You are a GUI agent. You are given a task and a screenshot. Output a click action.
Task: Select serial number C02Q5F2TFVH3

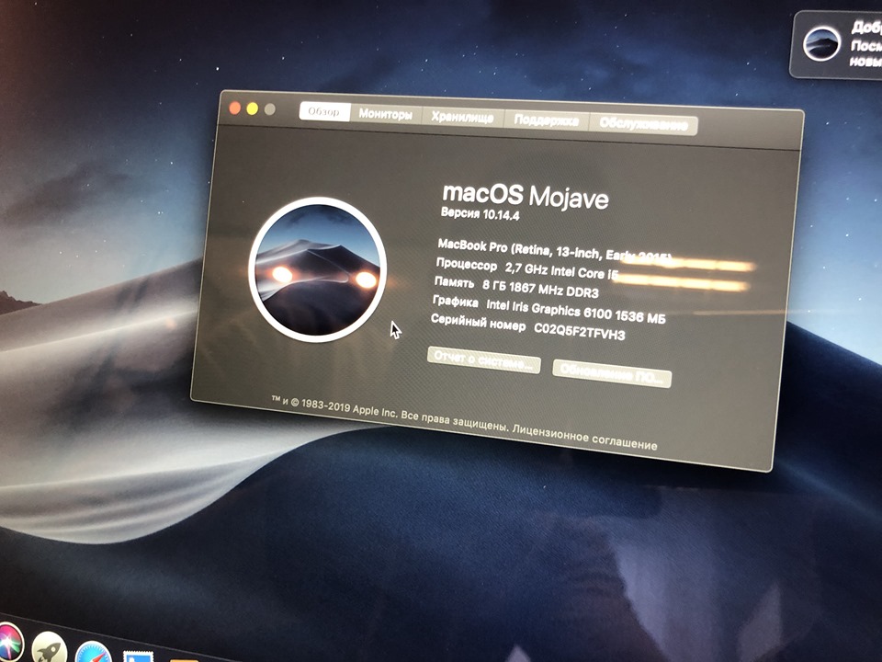point(580,331)
